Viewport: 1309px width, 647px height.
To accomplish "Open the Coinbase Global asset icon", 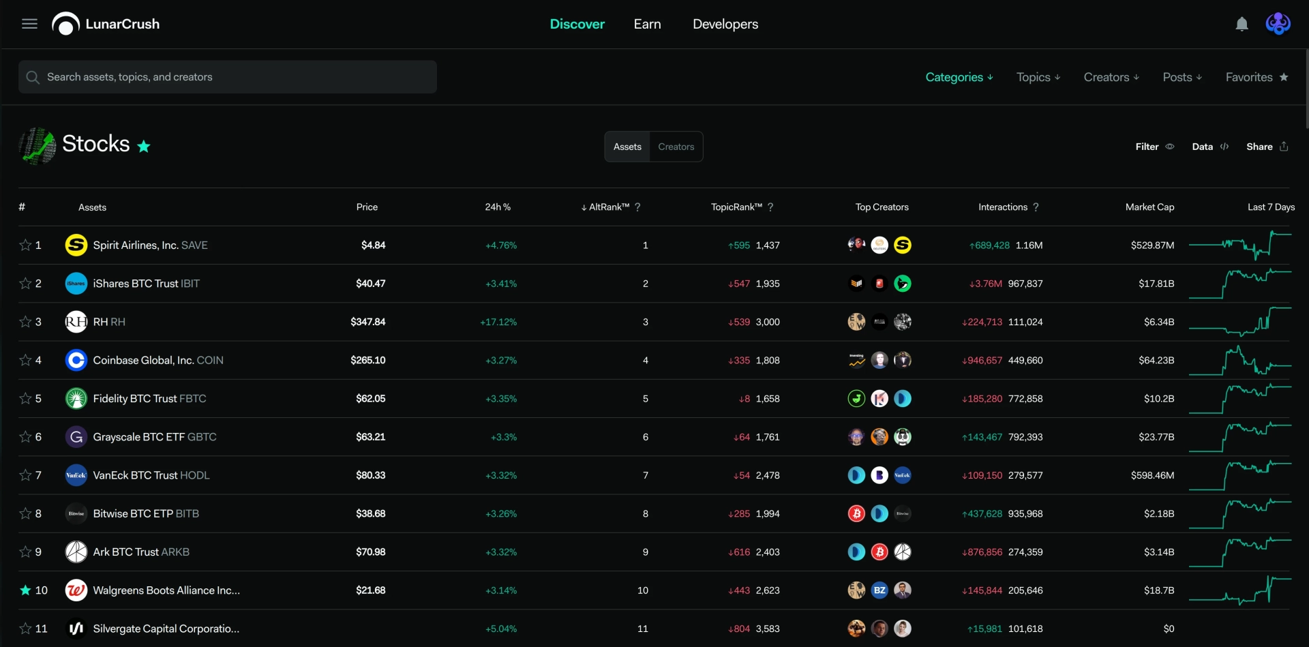I will click(76, 360).
